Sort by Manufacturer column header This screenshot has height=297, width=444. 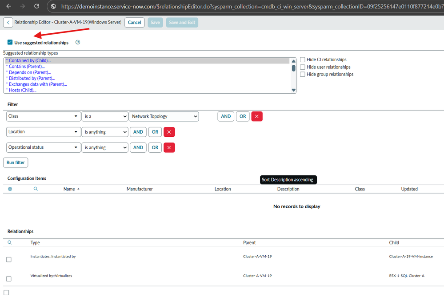pos(140,189)
